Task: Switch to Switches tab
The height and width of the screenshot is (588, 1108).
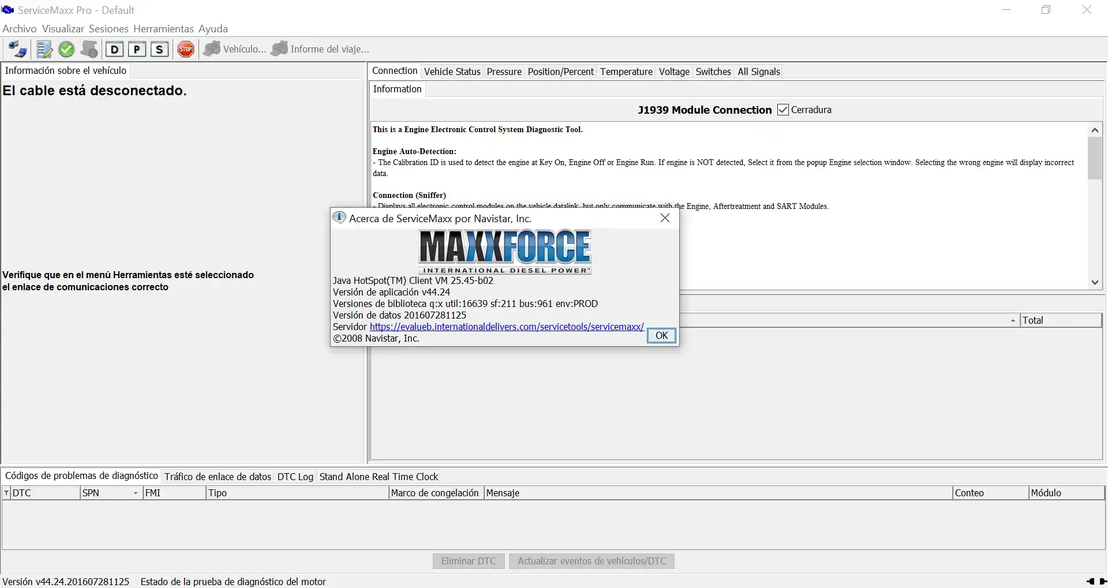Action: click(713, 72)
